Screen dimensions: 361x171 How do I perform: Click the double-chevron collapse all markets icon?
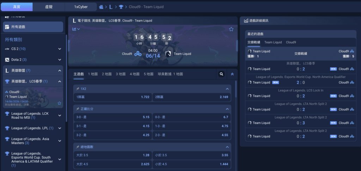[x=232, y=74]
